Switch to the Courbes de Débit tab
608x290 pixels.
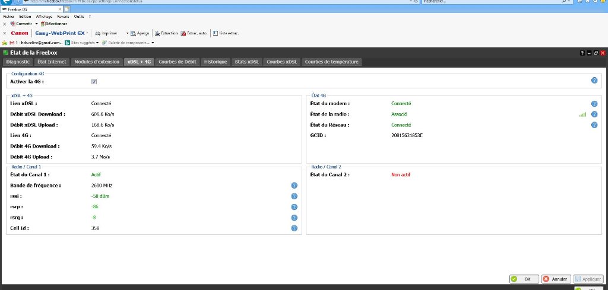(x=178, y=62)
